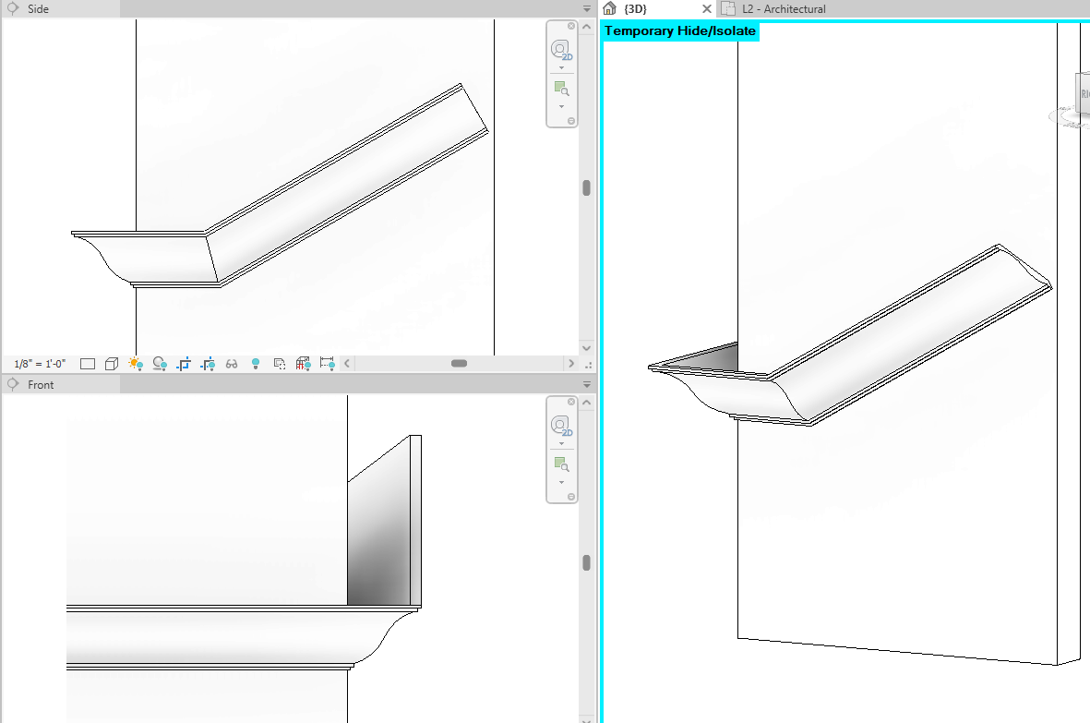Toggle Shadows on in the Side view
Screen dimensions: 1090x723
pos(158,363)
